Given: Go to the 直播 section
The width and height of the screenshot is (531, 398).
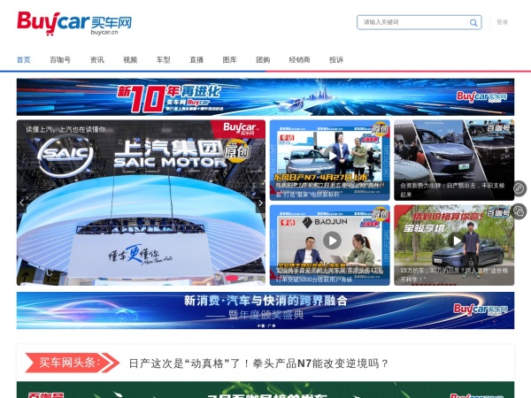Looking at the screenshot, I should tap(196, 60).
